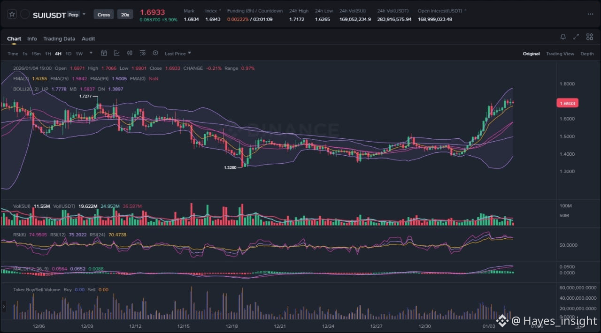Select the Depth chart view

[587, 54]
